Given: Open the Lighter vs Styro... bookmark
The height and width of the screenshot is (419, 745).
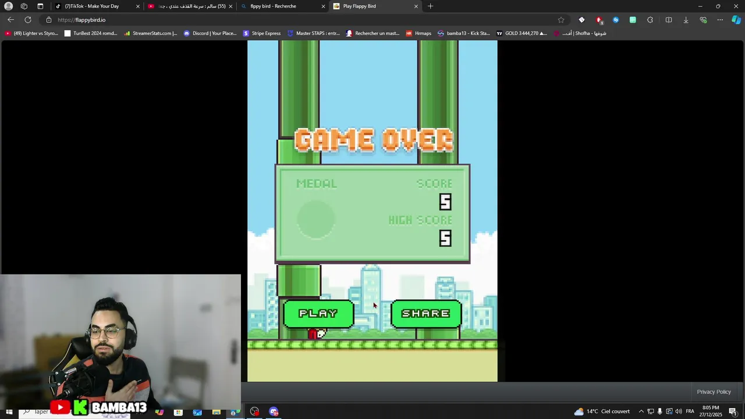Looking at the screenshot, I should point(31,33).
